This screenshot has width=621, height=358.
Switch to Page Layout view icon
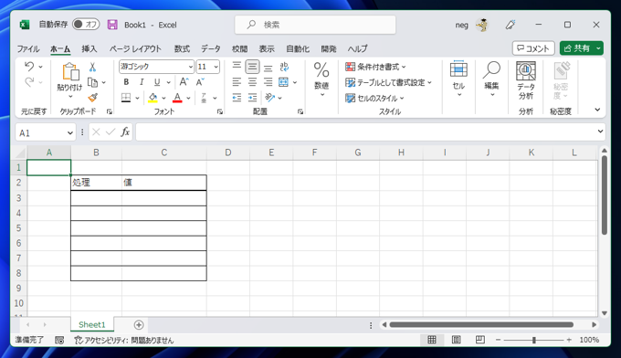click(x=456, y=340)
